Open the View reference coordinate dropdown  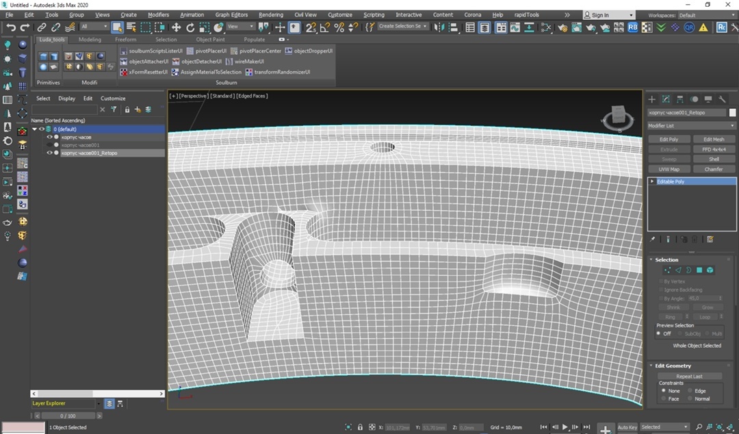point(240,27)
